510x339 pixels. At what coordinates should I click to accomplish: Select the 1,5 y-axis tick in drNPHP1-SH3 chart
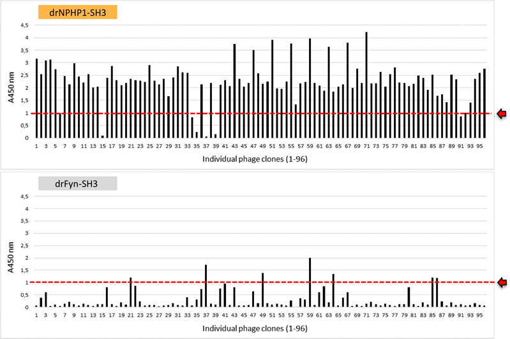[25, 100]
